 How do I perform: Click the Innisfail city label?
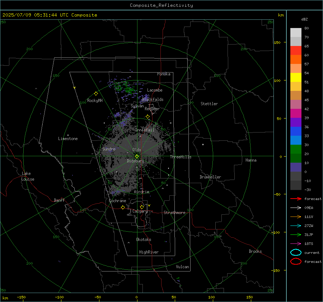(x=145, y=130)
